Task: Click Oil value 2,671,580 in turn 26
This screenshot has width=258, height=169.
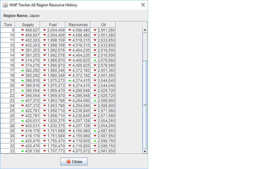Action: coord(106,116)
